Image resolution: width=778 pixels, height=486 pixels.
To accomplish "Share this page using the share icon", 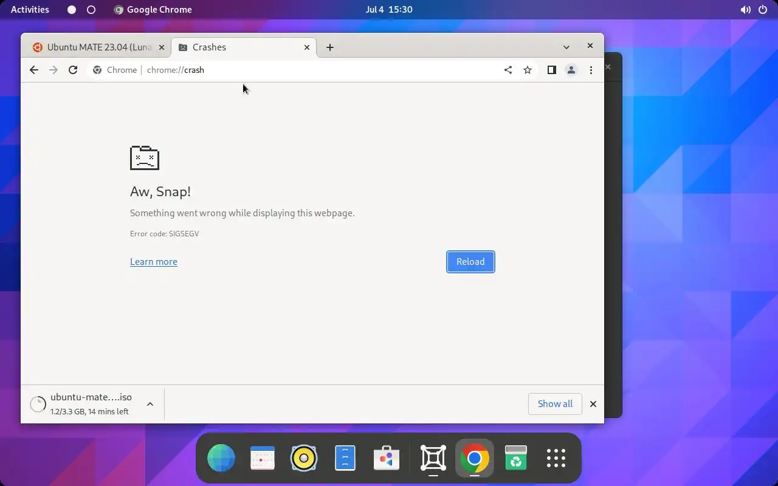I will coord(508,70).
